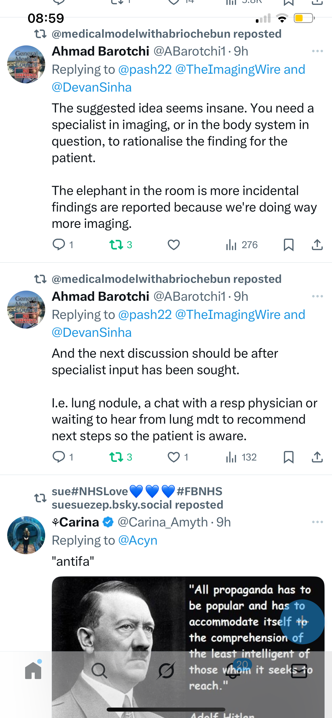Open the Search tab

coord(99,671)
